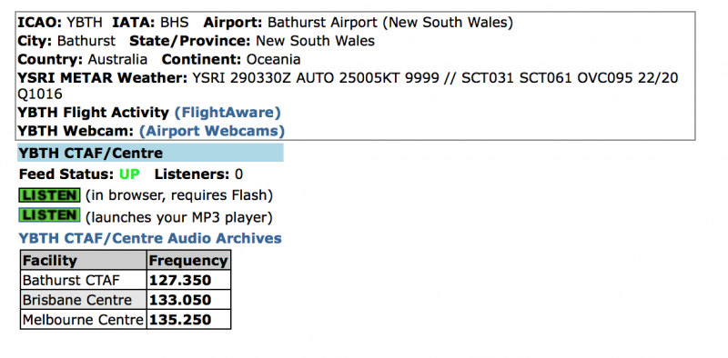Click the Facility column header
This screenshot has height=358, width=728.
(x=84, y=260)
